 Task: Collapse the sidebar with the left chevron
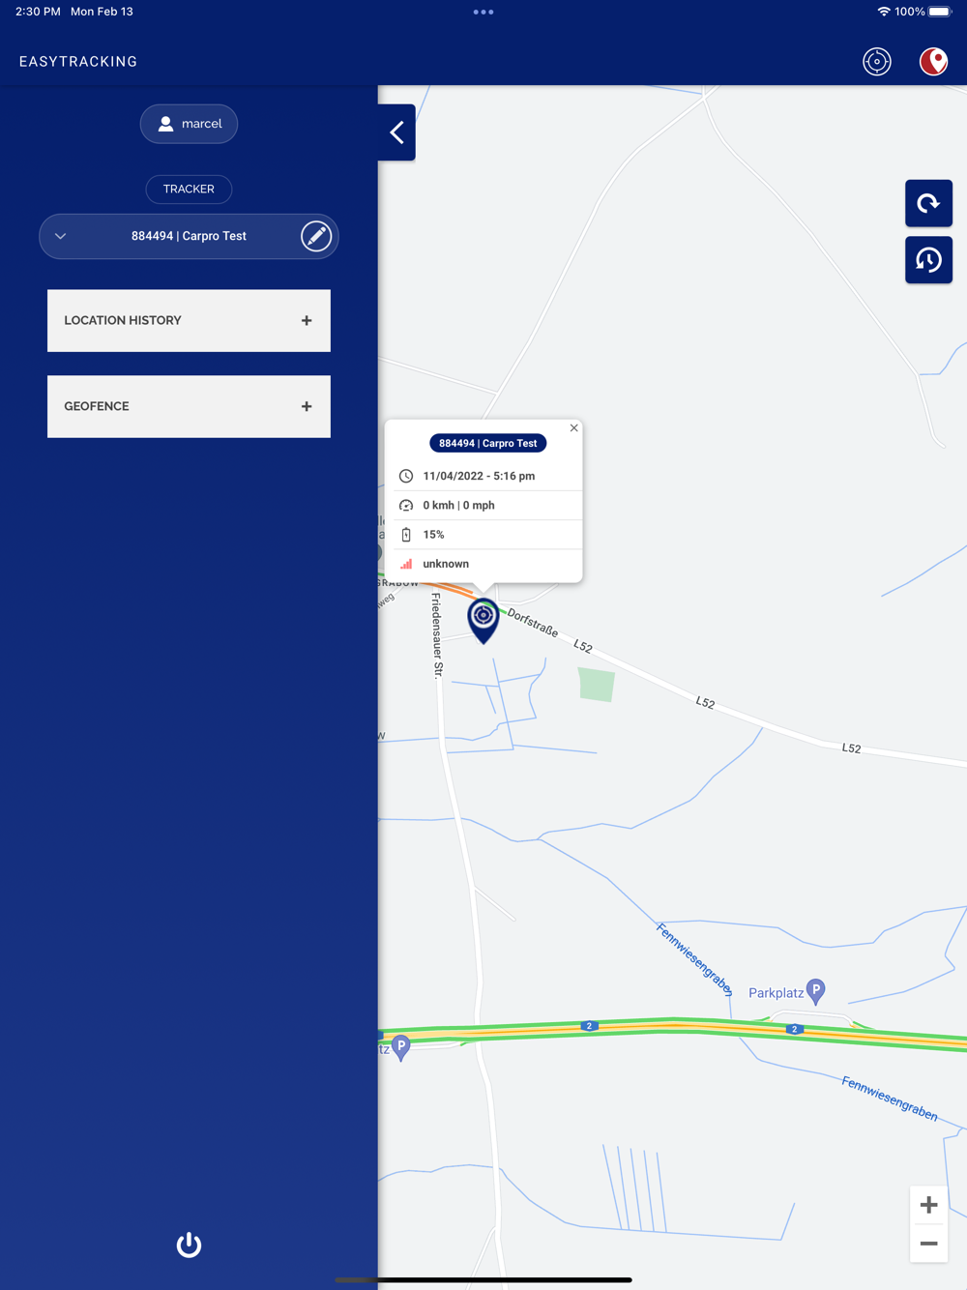(396, 132)
